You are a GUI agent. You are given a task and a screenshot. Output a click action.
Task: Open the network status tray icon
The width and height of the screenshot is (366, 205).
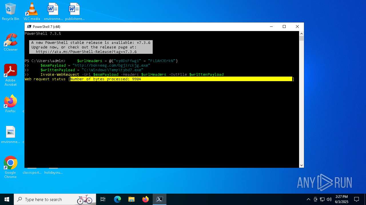(x=322, y=199)
